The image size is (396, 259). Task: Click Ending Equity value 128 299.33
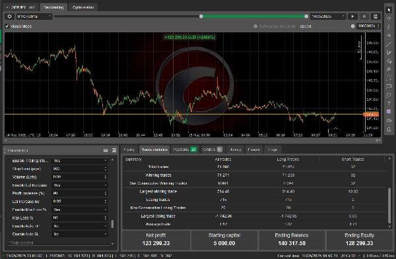359,243
